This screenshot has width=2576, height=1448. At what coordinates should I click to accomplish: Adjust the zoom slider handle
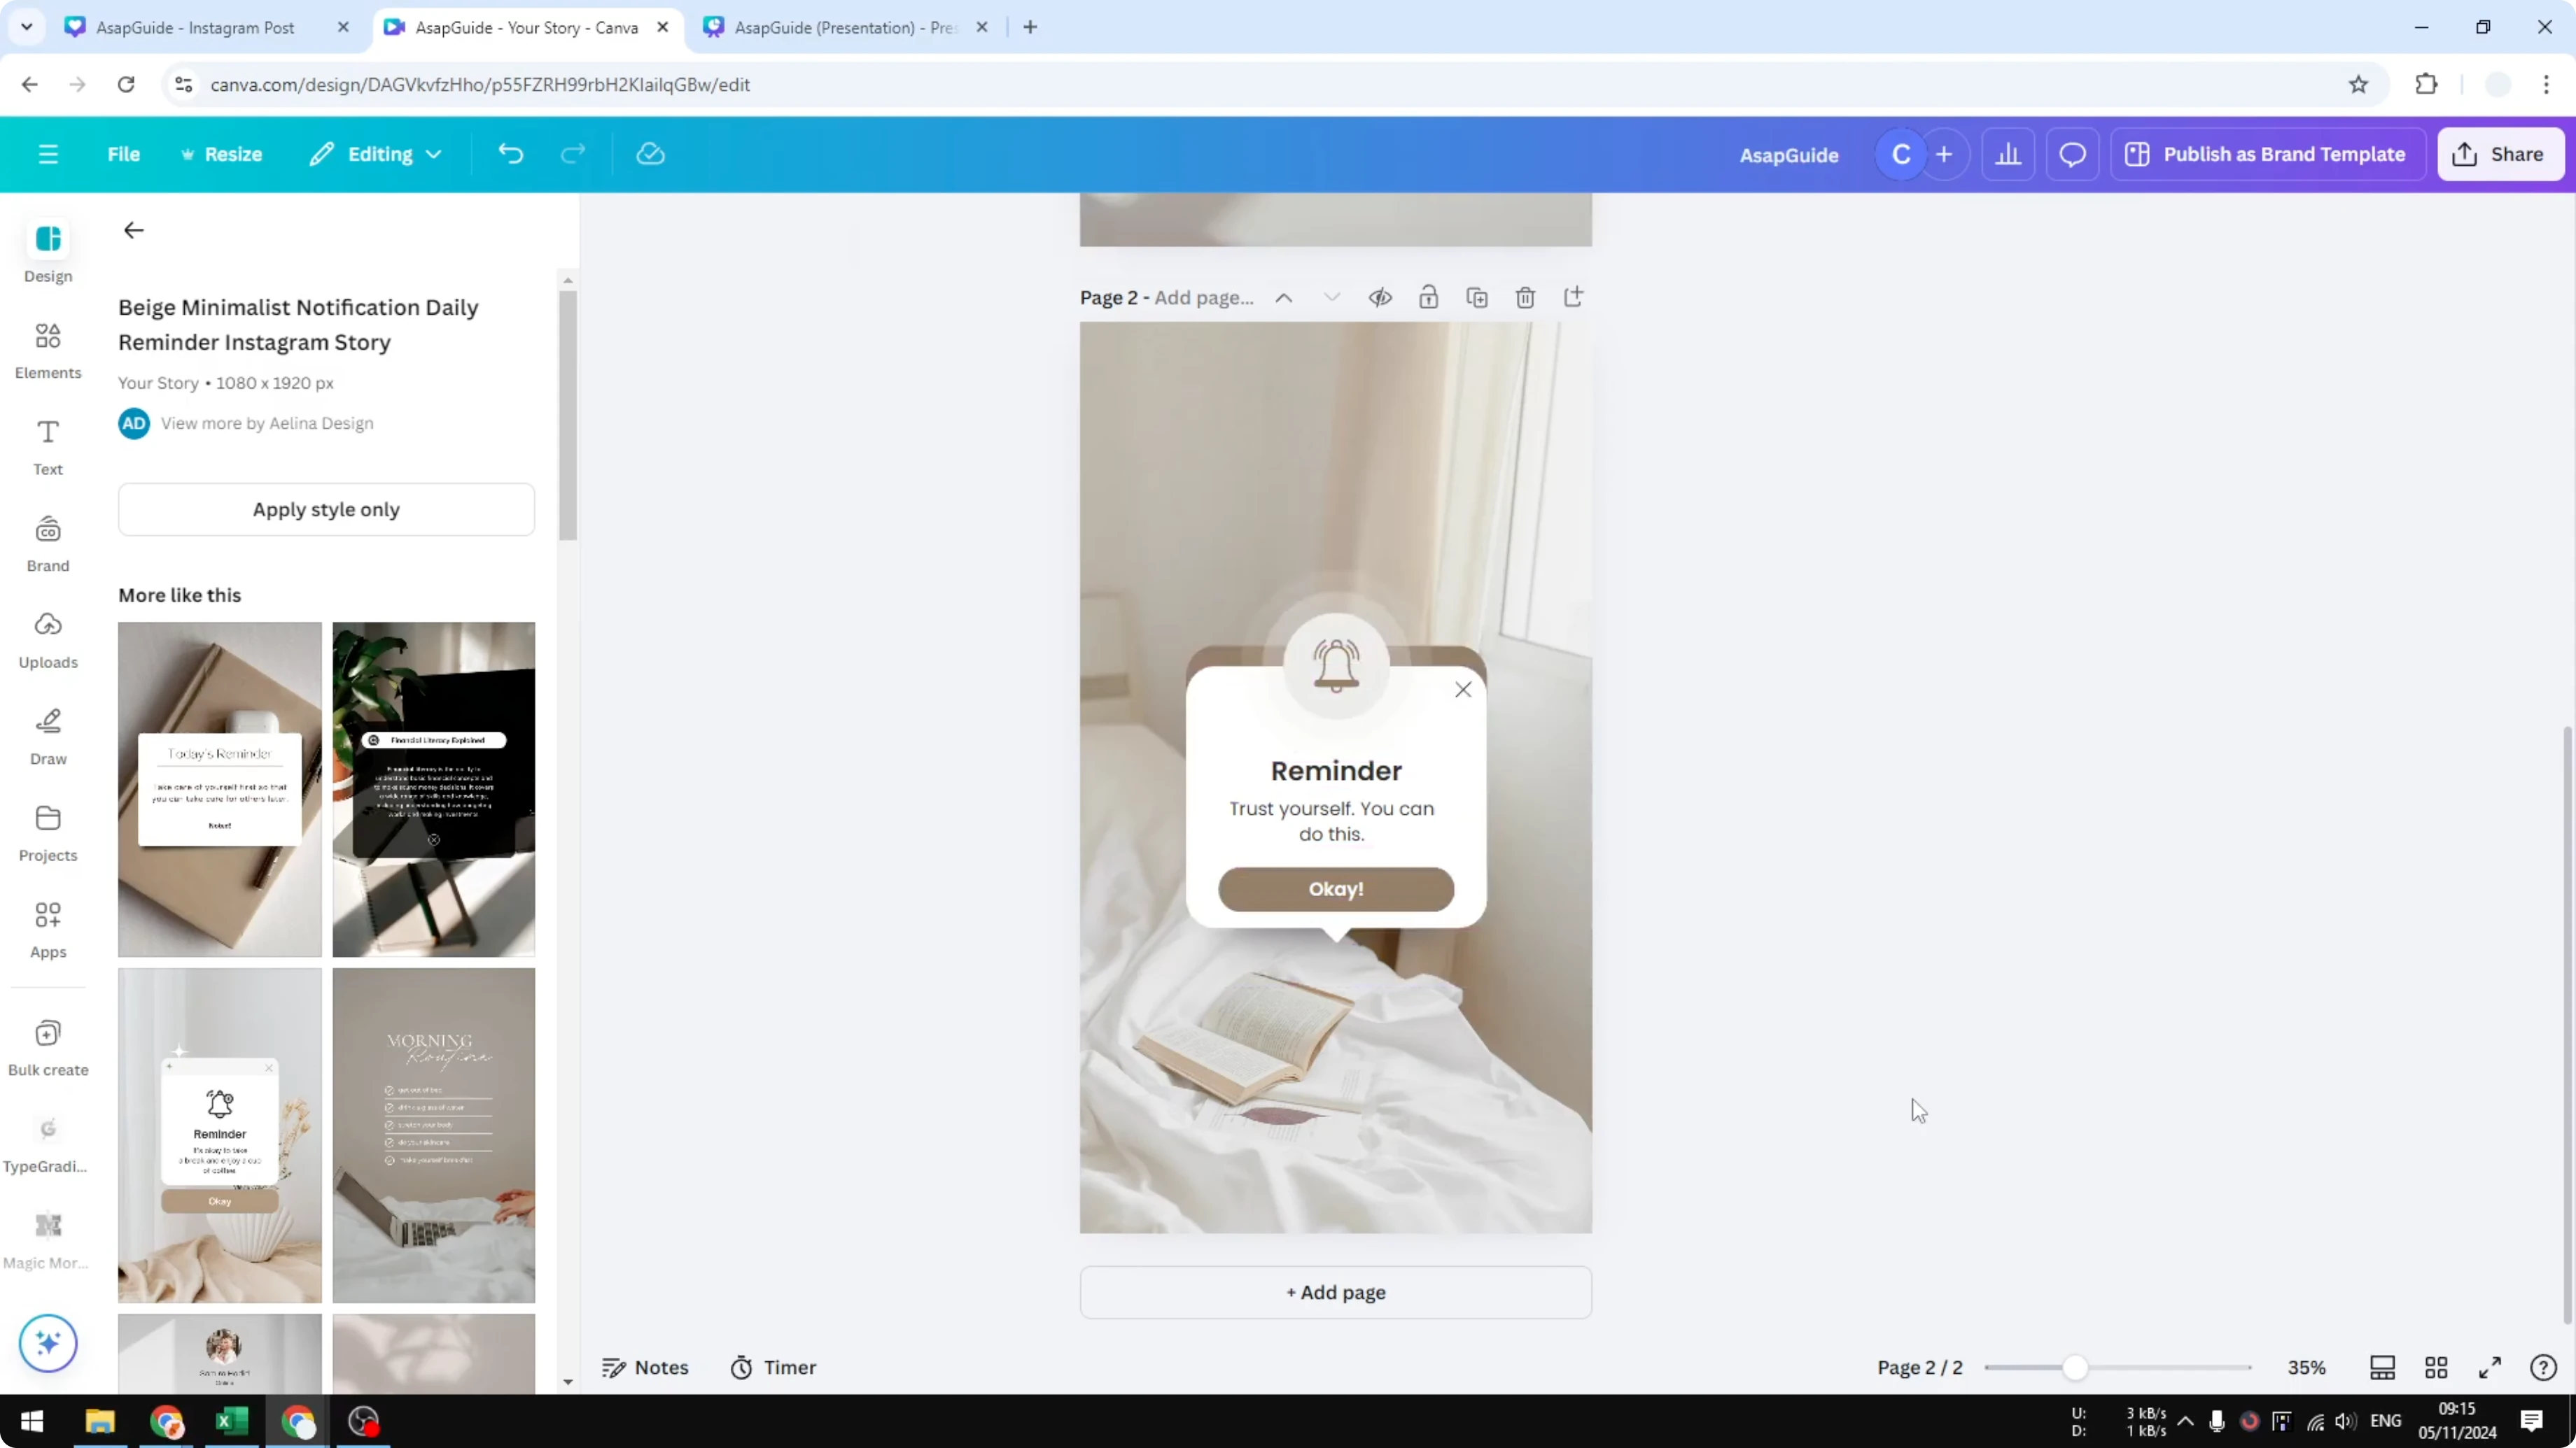click(2076, 1367)
